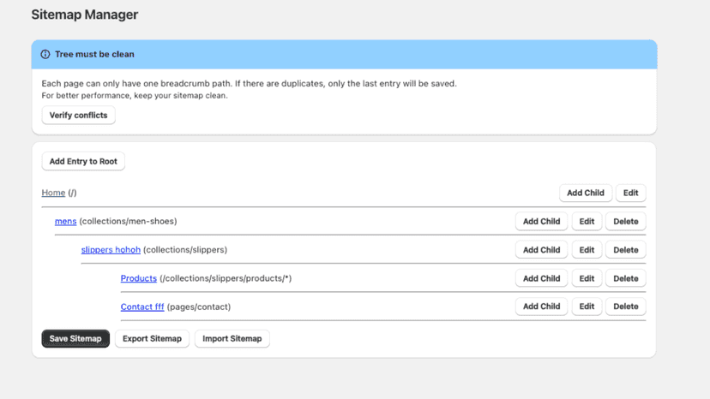Save the sitemap
The width and height of the screenshot is (710, 399).
pyautogui.click(x=75, y=338)
